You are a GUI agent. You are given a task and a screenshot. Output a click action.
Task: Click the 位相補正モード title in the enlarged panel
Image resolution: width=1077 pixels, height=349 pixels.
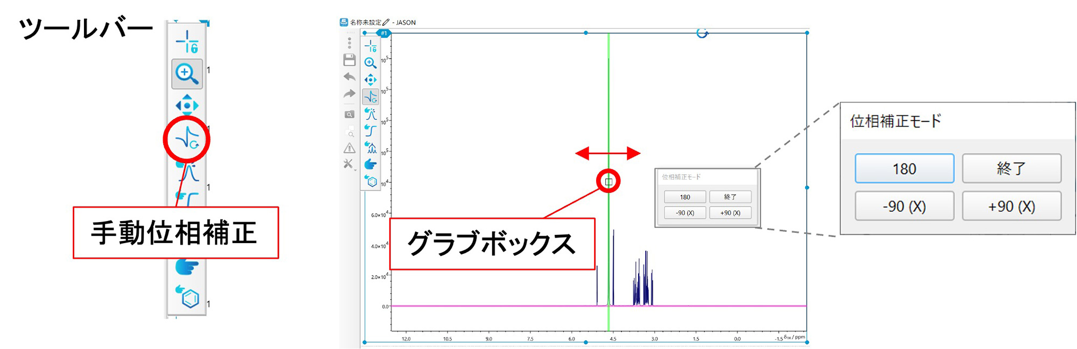click(896, 121)
